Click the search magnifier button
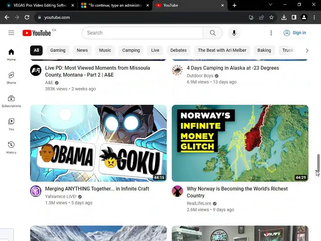321x241 pixels. [213, 33]
